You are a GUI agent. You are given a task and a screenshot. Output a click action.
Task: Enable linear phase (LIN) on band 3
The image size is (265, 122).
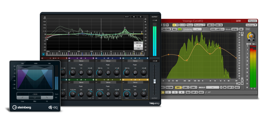tap(96, 61)
